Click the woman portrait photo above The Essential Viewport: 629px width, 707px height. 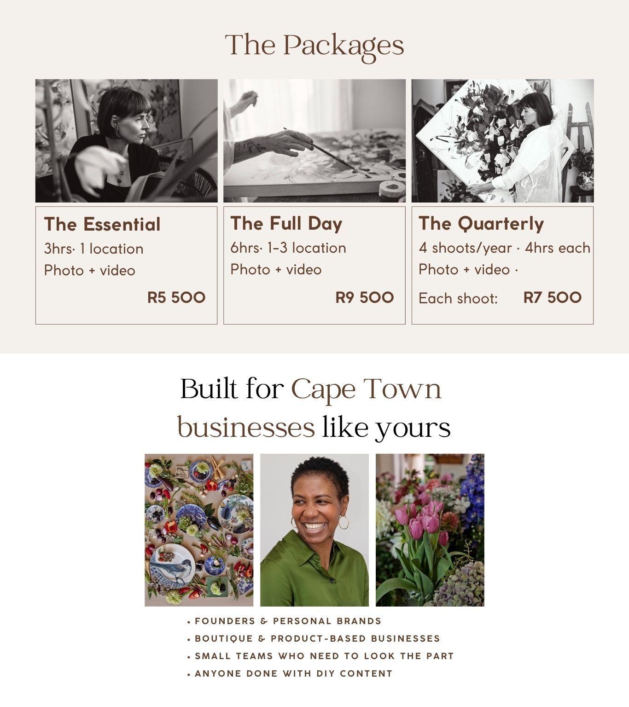[126, 141]
